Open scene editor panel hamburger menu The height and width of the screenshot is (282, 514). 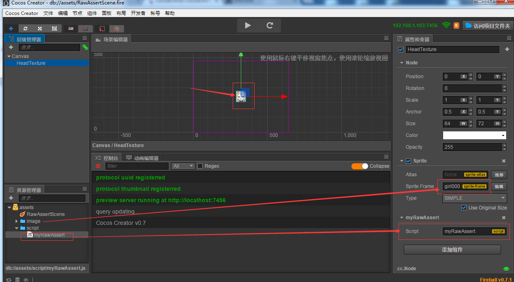[386, 38]
